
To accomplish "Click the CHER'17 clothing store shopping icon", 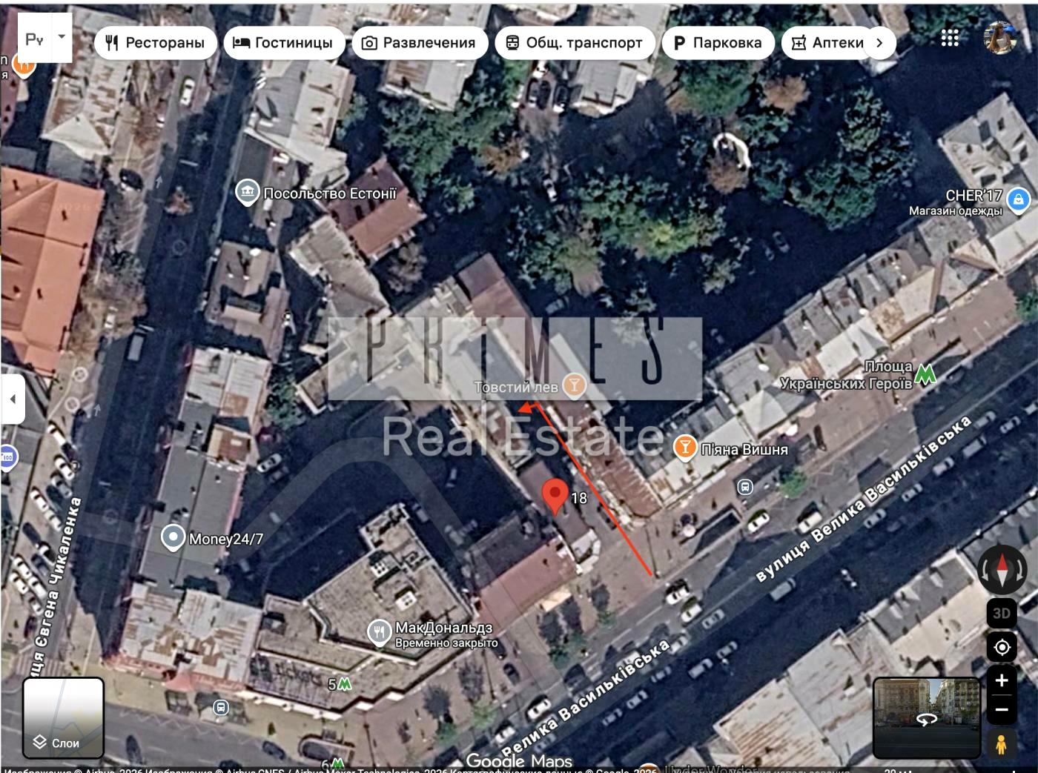I will click(x=1019, y=199).
